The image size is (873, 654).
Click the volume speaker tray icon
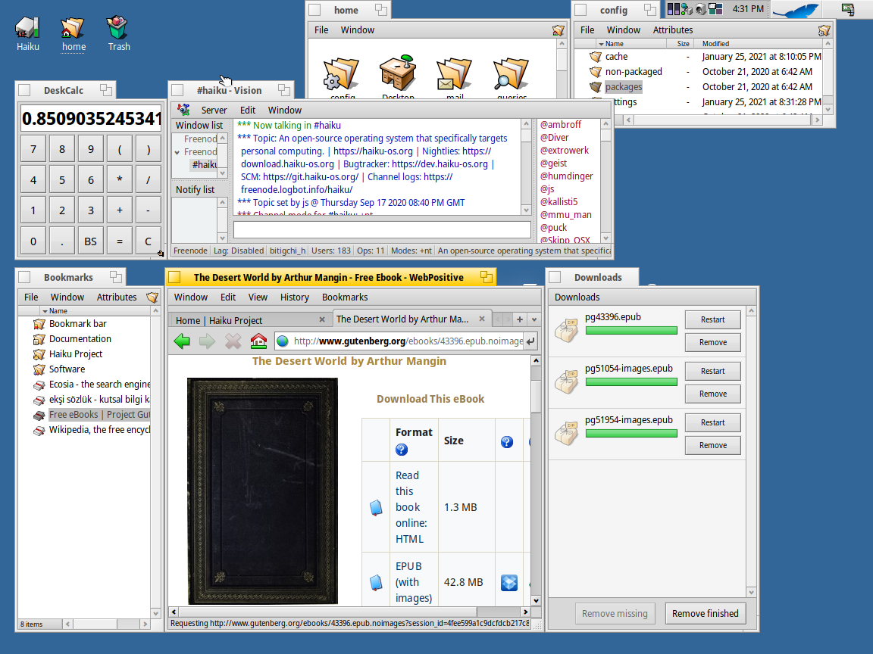point(701,9)
